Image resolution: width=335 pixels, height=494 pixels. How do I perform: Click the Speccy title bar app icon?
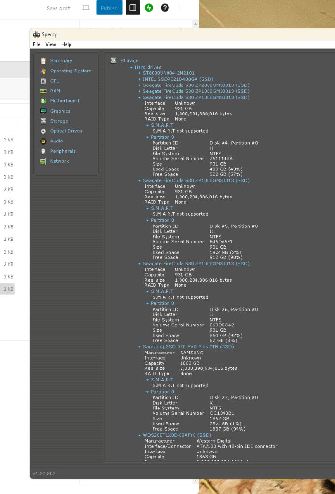pyautogui.click(x=37, y=34)
